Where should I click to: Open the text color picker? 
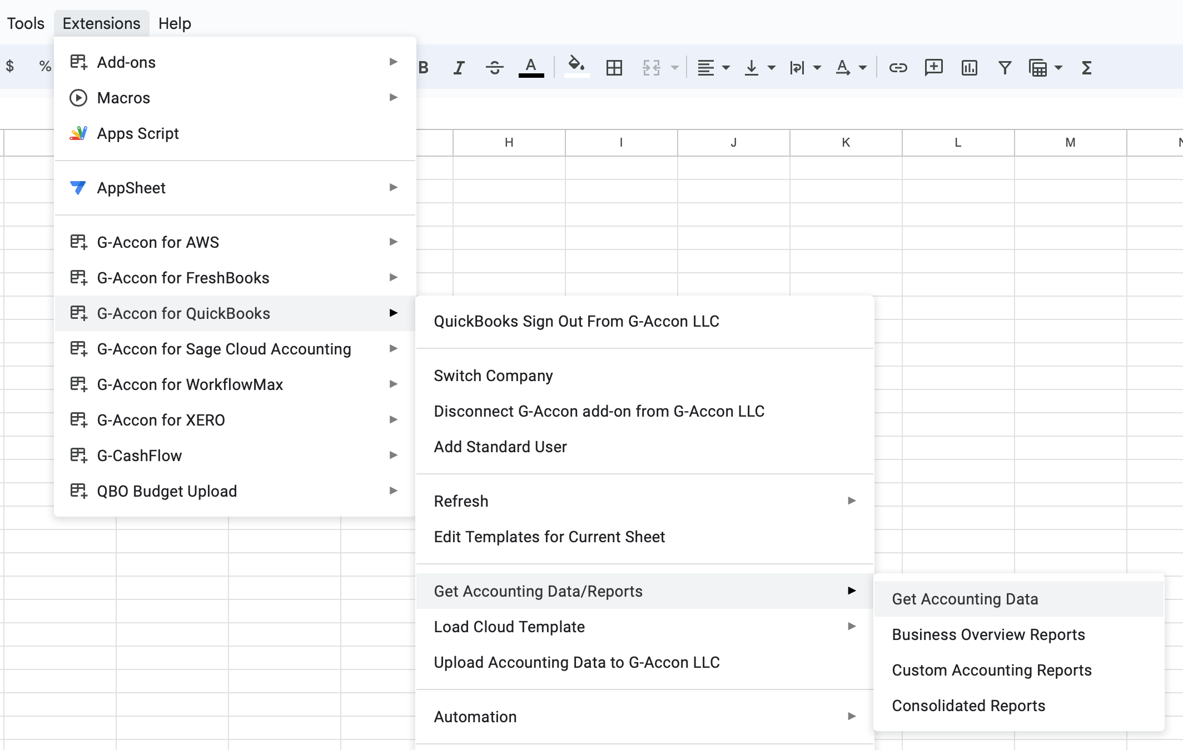[531, 68]
